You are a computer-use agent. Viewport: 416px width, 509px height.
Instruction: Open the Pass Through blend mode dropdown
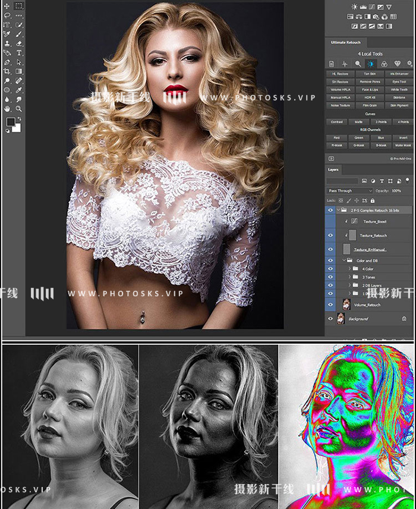[349, 191]
